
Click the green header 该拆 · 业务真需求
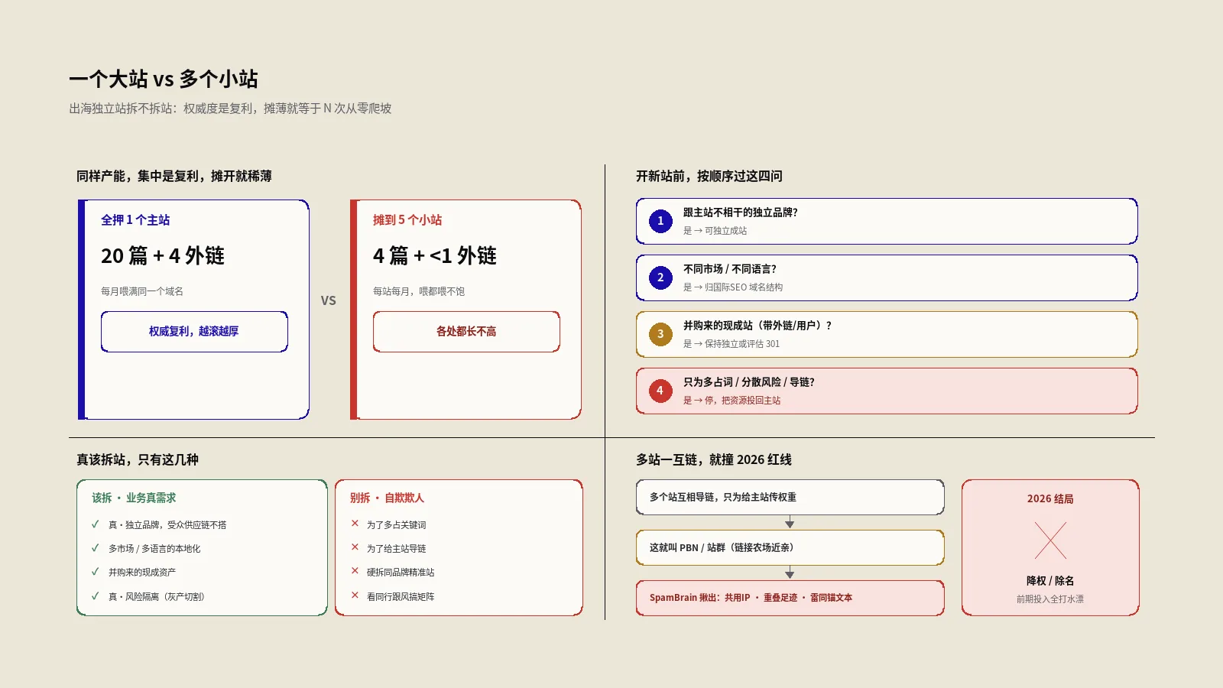[134, 498]
